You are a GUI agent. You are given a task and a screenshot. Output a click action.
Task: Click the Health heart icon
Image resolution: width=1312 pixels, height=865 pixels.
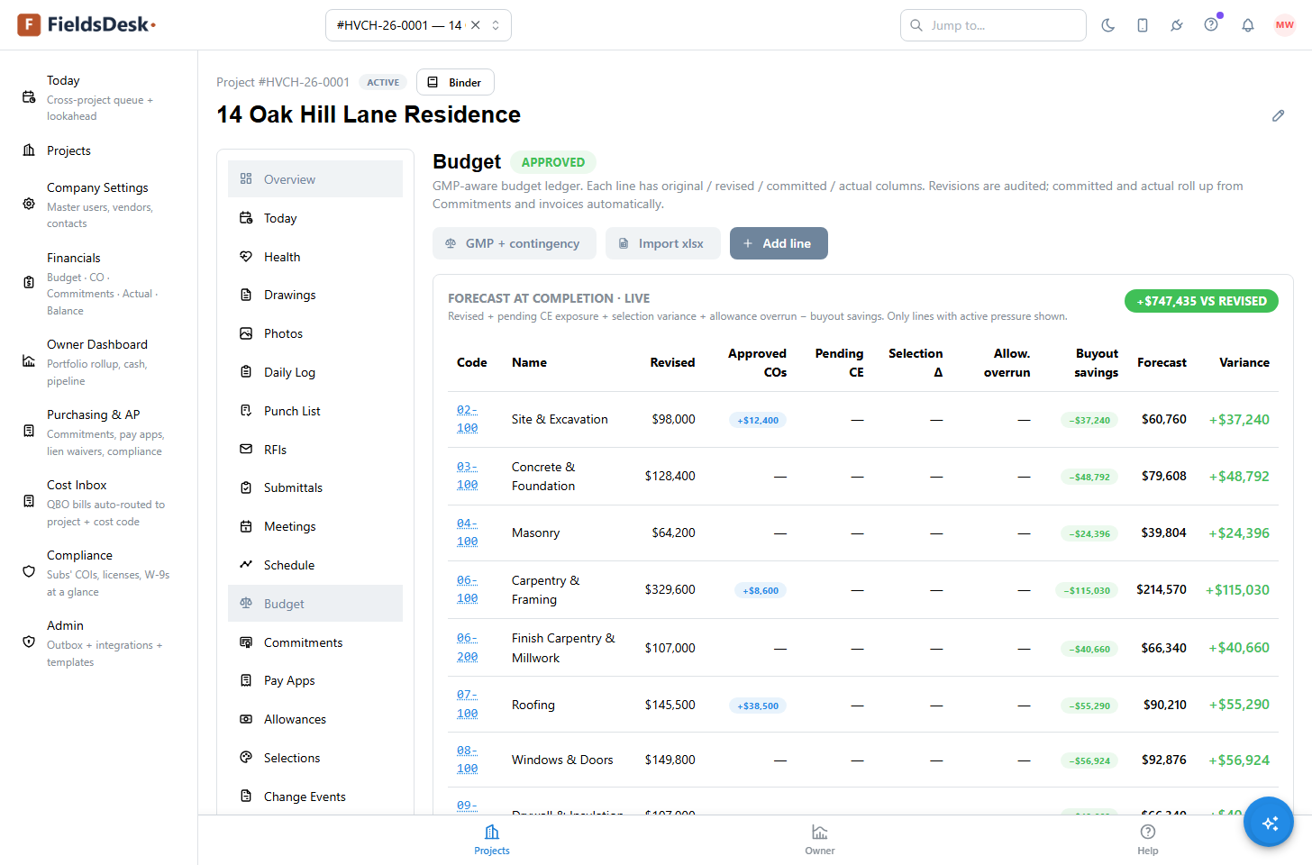(x=246, y=257)
